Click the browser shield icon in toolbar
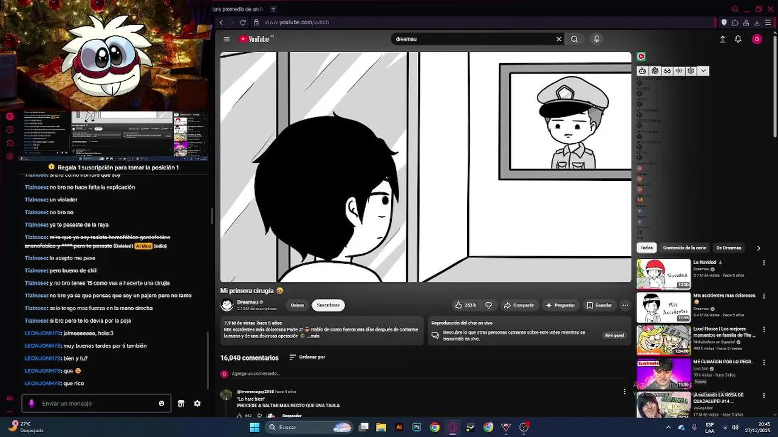 tap(724, 22)
